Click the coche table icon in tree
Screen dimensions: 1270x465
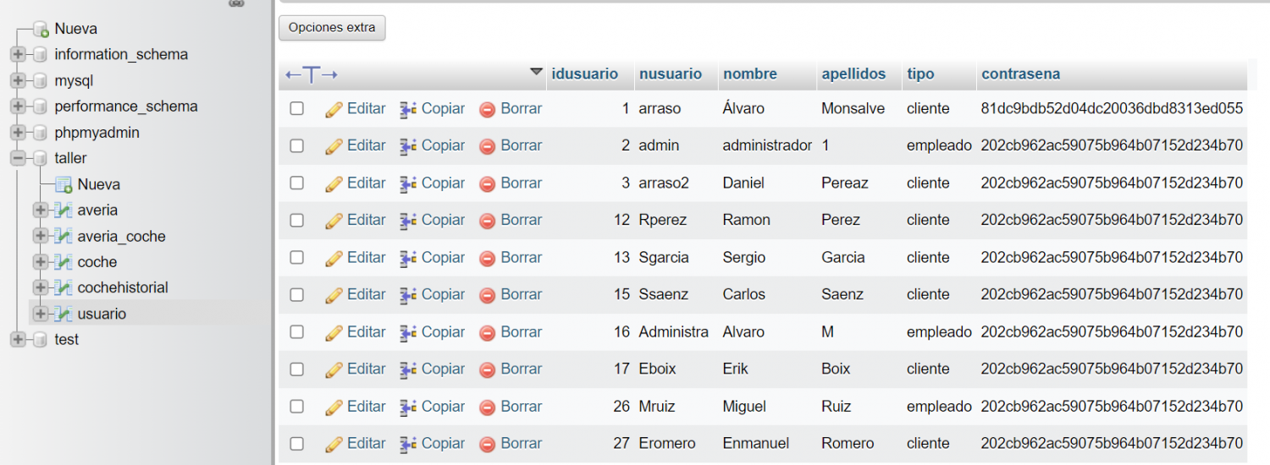[63, 262]
